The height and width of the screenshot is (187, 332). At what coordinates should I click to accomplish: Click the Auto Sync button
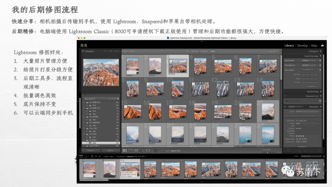pyautogui.click(x=294, y=150)
